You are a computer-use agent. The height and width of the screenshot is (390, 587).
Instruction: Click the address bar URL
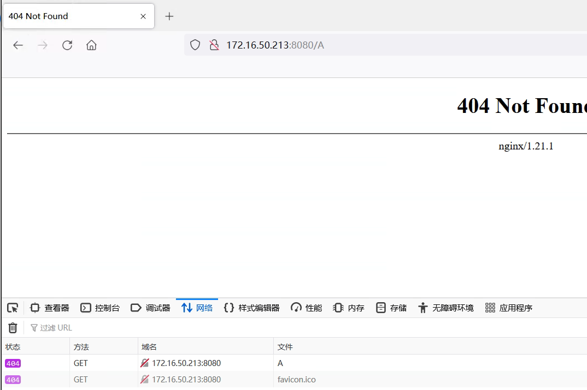pos(275,45)
